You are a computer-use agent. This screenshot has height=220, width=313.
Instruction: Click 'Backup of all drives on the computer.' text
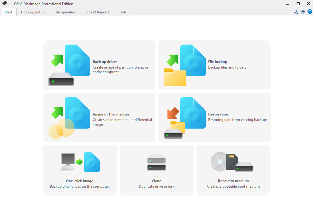(x=80, y=186)
